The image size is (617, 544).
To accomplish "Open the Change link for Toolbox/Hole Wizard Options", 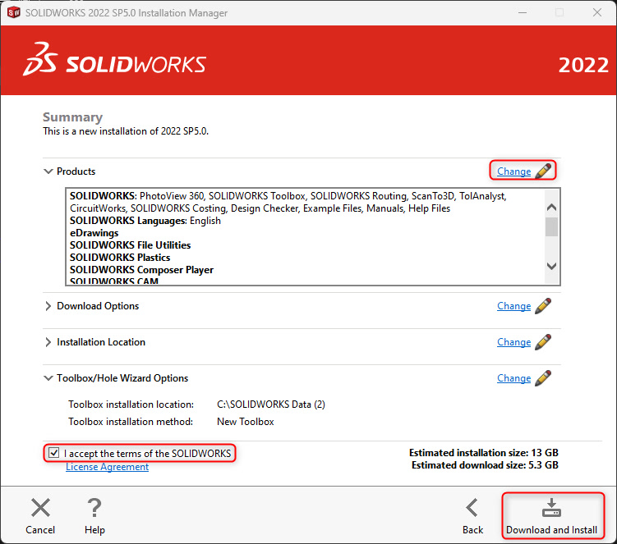I will click(514, 378).
